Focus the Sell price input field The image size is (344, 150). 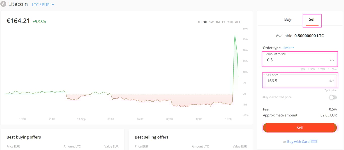(x=297, y=81)
